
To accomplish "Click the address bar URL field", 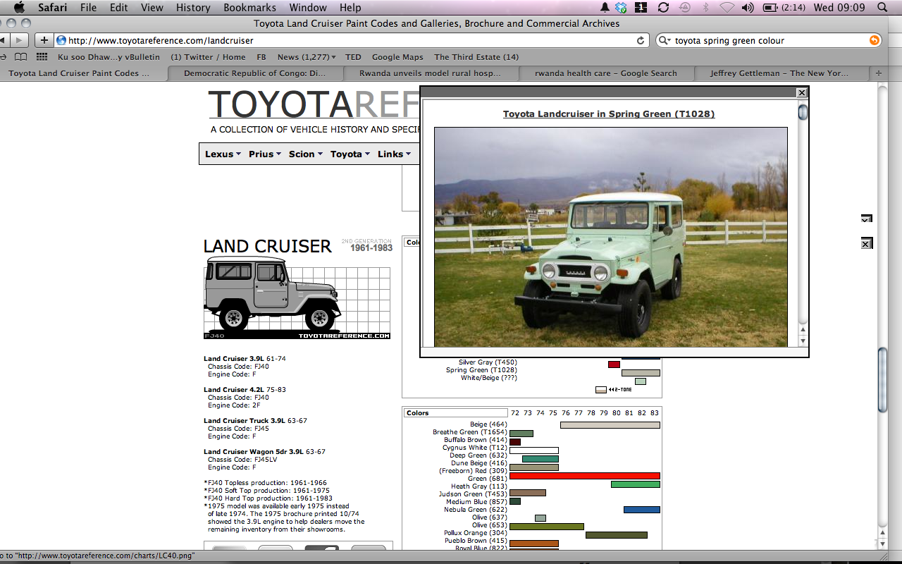I will (x=352, y=40).
